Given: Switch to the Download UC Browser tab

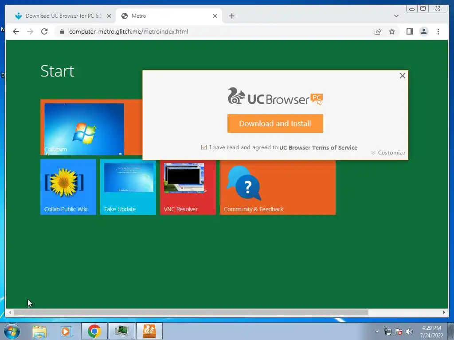Looking at the screenshot, I should (x=63, y=16).
